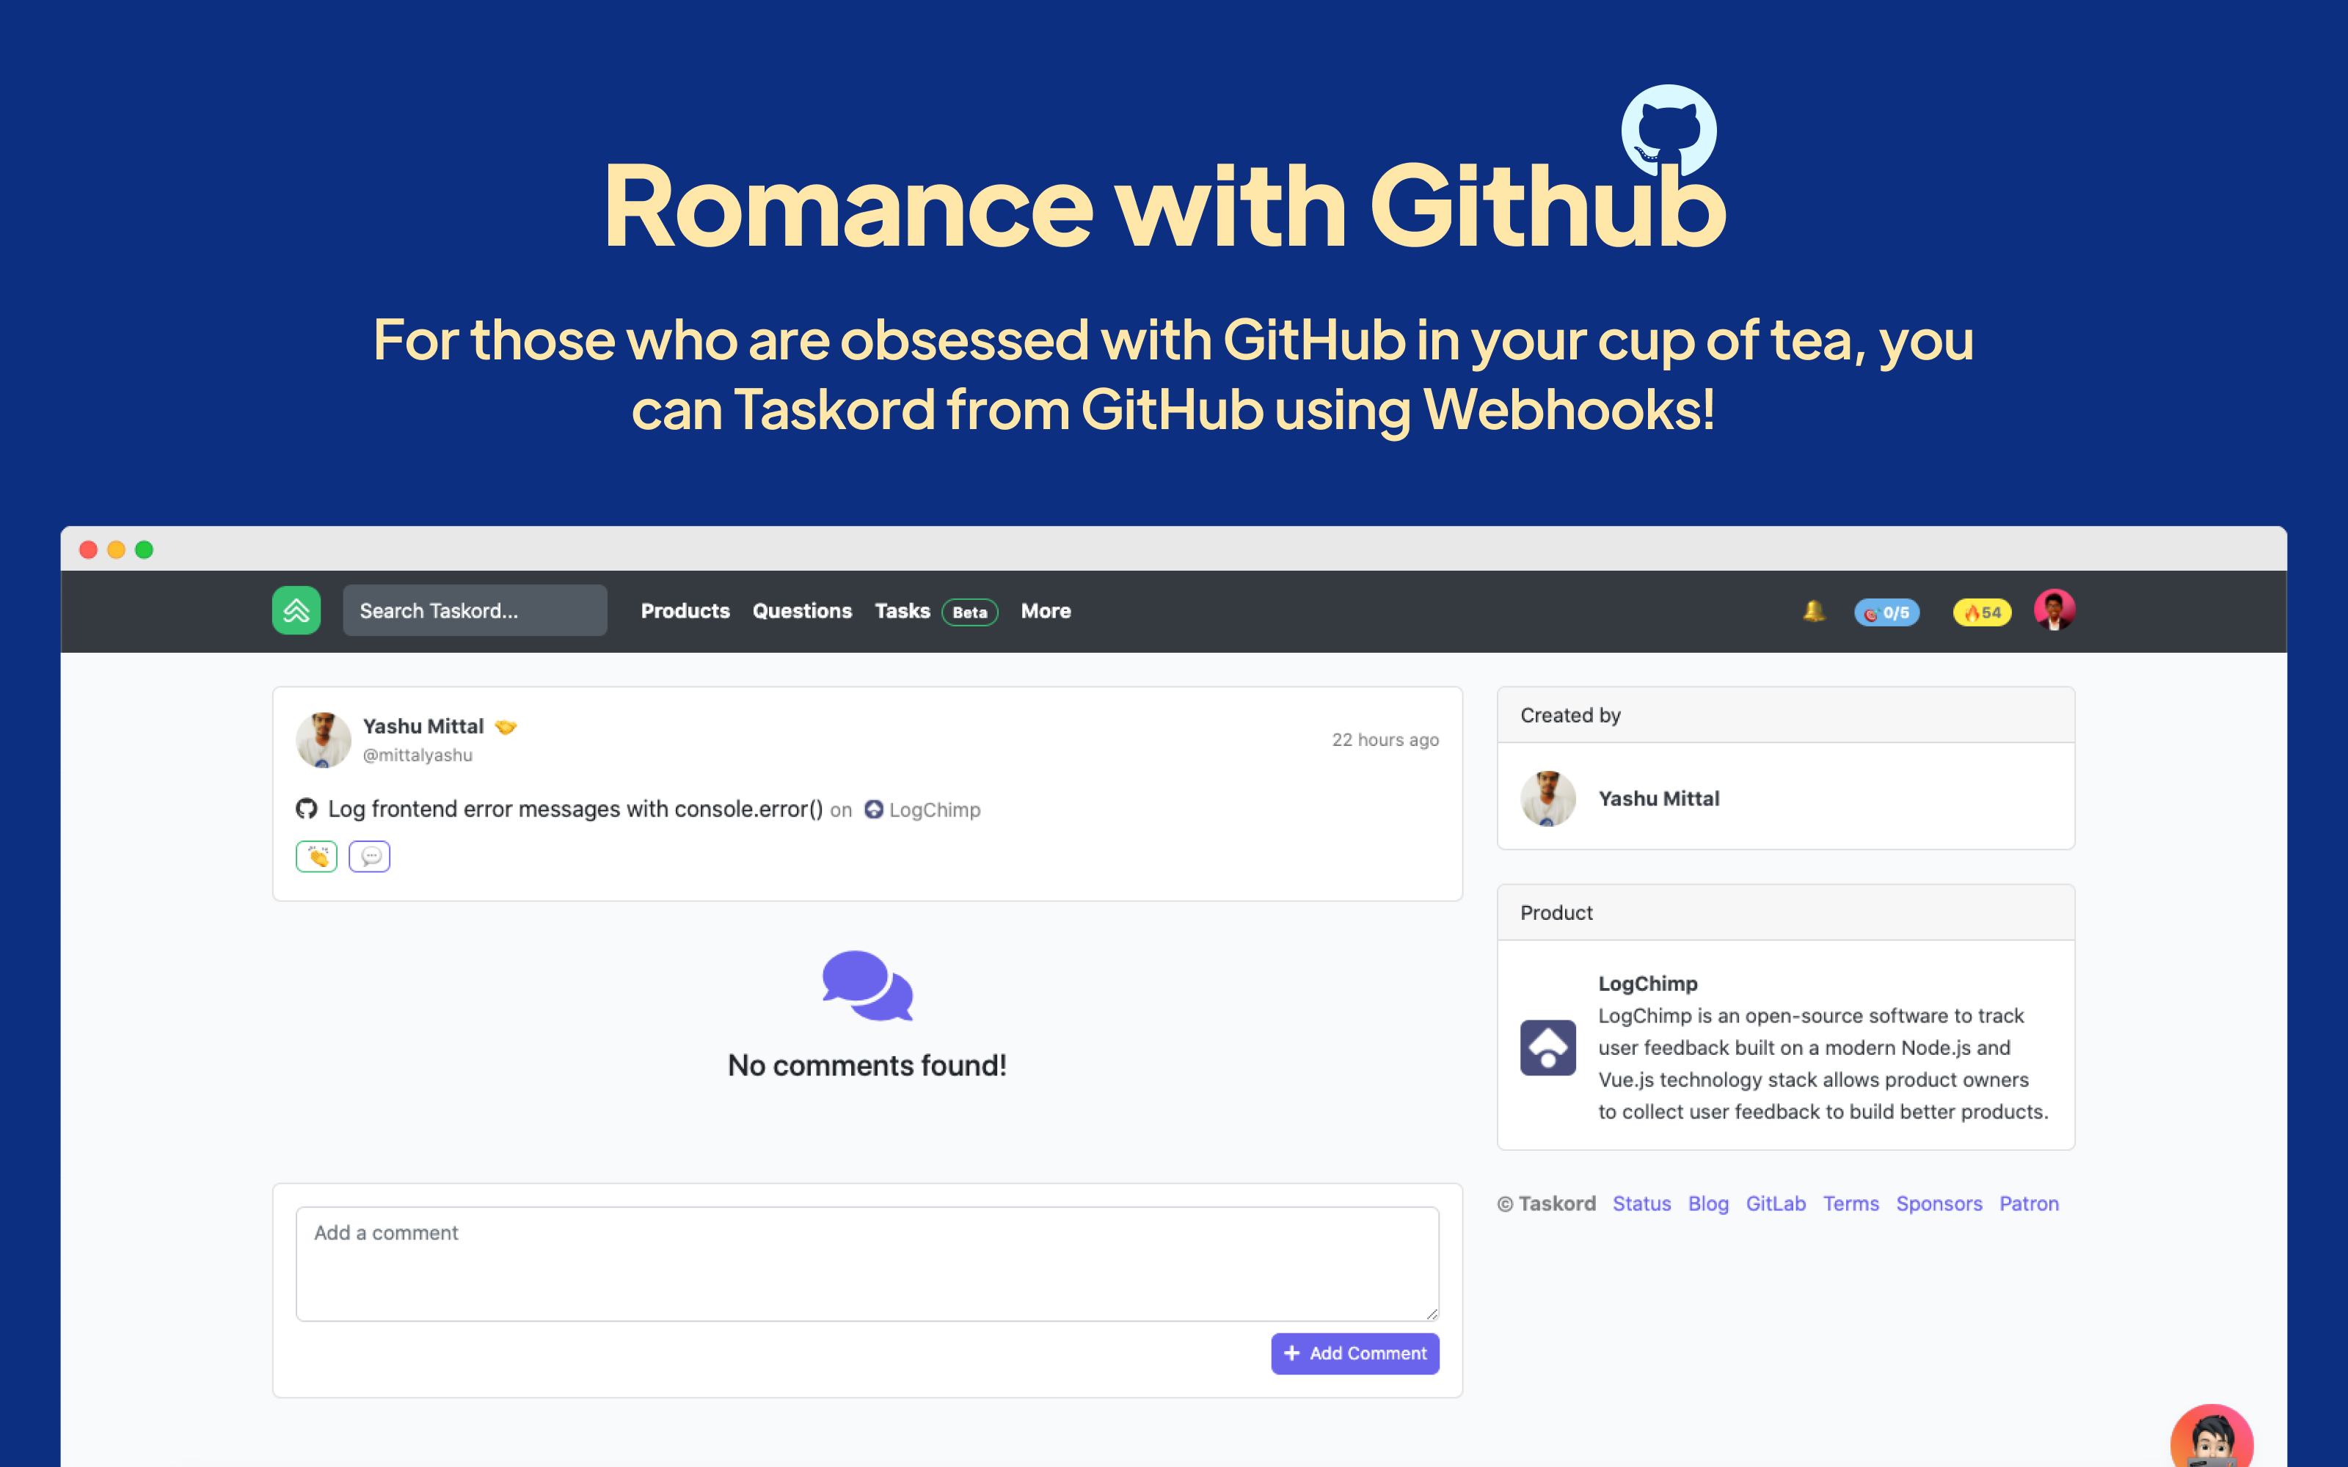Click the GitHub icon beside task title
This screenshot has width=2348, height=1467.
coord(307,808)
